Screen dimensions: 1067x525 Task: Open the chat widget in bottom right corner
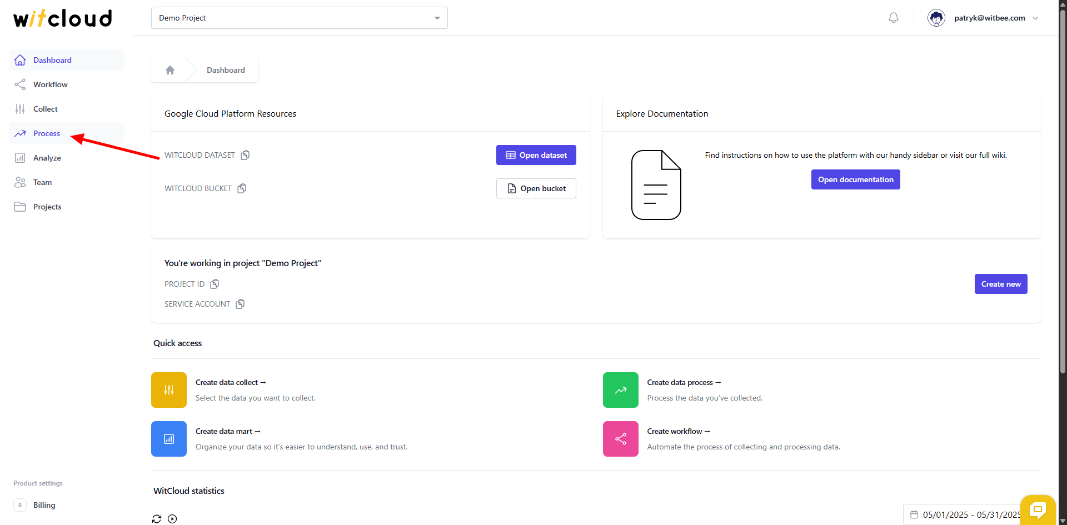(1037, 509)
